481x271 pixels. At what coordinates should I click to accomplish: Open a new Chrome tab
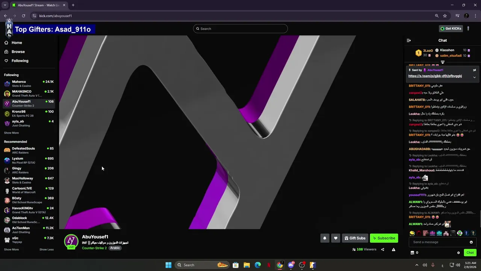tap(73, 5)
